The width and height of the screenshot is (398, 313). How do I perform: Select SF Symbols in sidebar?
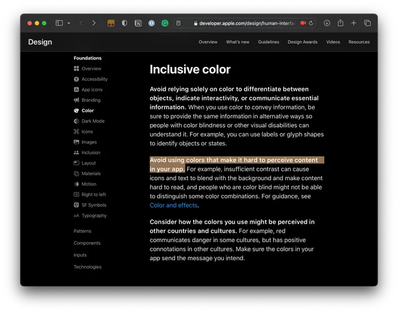(x=93, y=205)
